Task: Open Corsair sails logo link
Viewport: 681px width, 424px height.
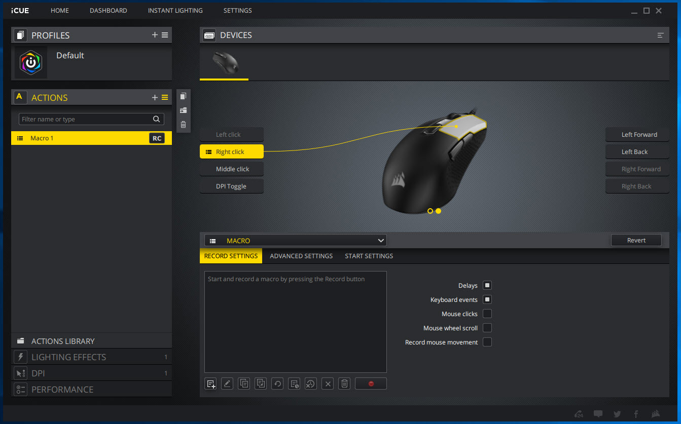Action: 656,414
